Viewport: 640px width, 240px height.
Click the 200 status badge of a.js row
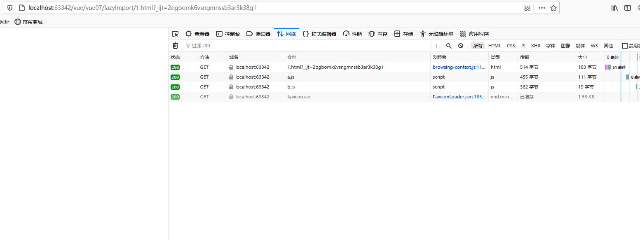point(175,77)
